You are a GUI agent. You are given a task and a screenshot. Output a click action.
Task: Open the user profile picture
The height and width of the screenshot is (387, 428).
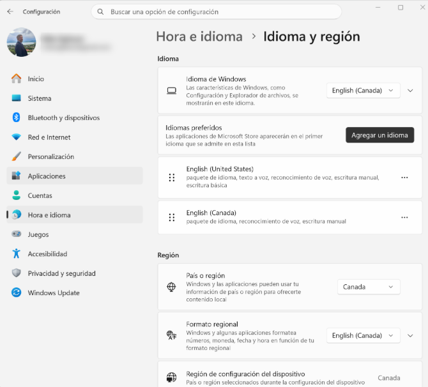(x=21, y=42)
